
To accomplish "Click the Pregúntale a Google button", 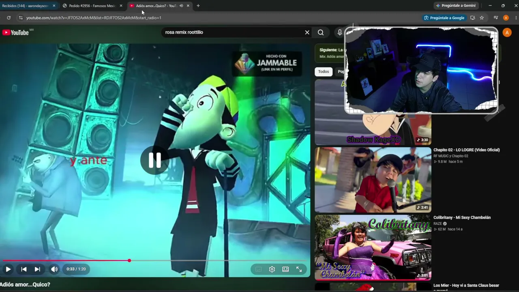I will click(x=444, y=18).
